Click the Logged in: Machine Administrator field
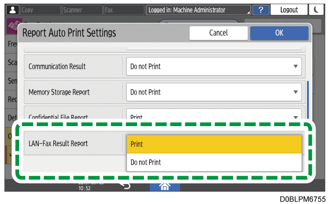This screenshot has height=204, width=330. pos(198,10)
